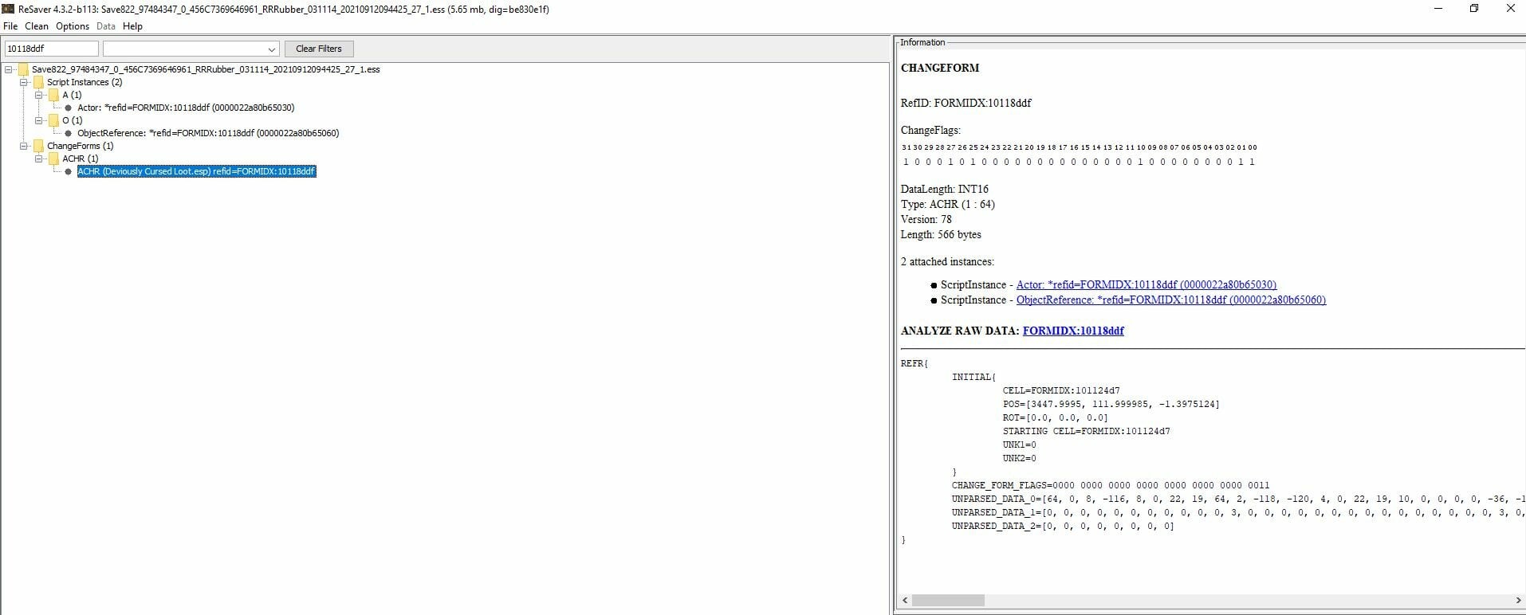This screenshot has width=1526, height=615.
Task: Open the File menu
Action: 10,26
